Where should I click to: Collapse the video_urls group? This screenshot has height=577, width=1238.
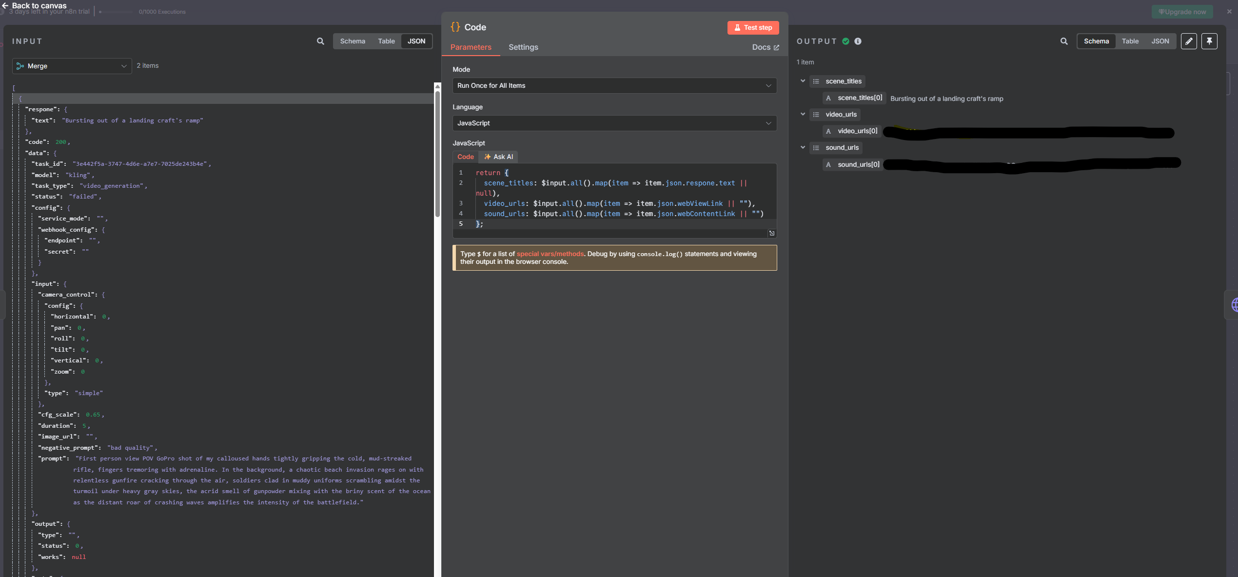[x=803, y=114]
